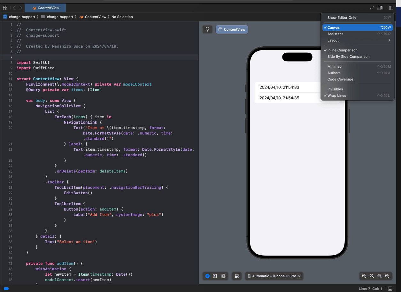Click the Adjust Editor Options icon
Image resolution: width=401 pixels, height=292 pixels.
380,8
